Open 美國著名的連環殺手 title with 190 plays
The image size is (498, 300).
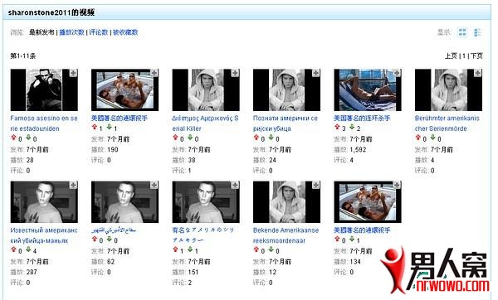point(120,118)
